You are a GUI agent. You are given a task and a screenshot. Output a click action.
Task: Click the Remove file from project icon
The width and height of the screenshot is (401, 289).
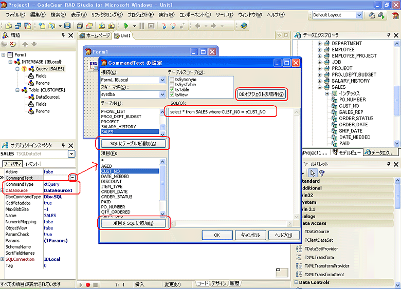tap(111, 26)
